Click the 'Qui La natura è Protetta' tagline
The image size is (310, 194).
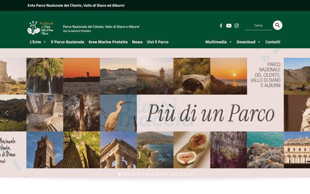tap(77, 31)
